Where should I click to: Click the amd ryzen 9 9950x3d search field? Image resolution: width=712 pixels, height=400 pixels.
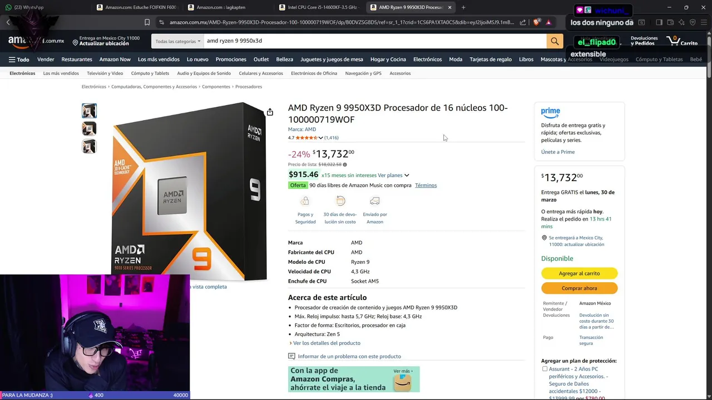(x=375, y=41)
